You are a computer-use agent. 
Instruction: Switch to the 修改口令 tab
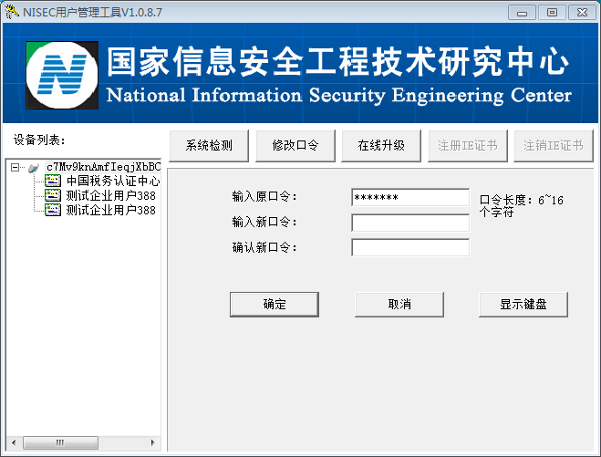point(295,145)
